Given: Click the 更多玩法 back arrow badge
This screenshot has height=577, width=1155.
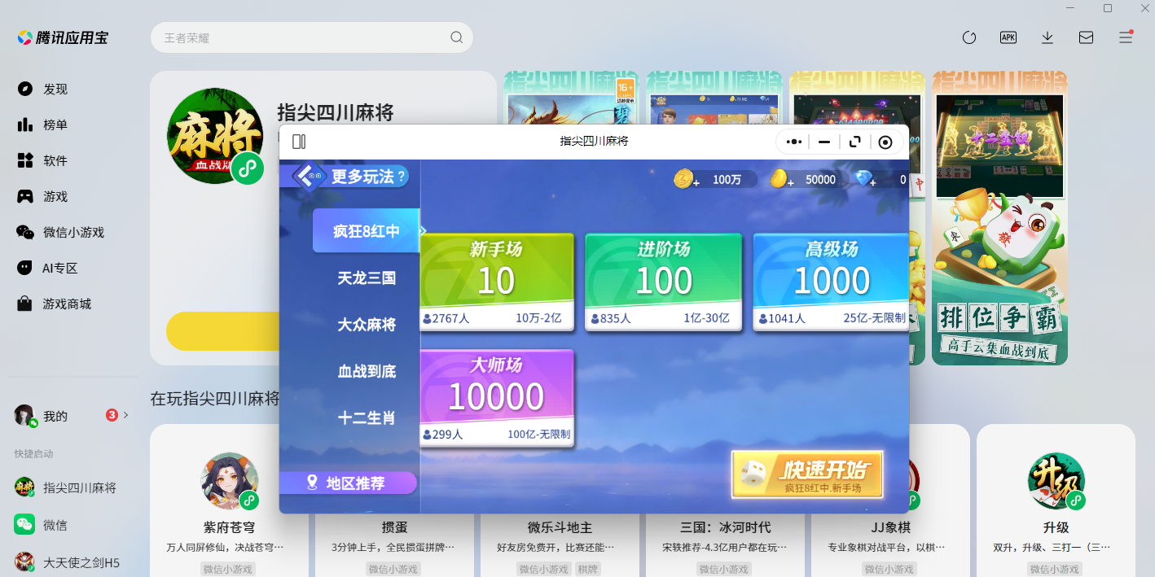Looking at the screenshot, I should [310, 176].
